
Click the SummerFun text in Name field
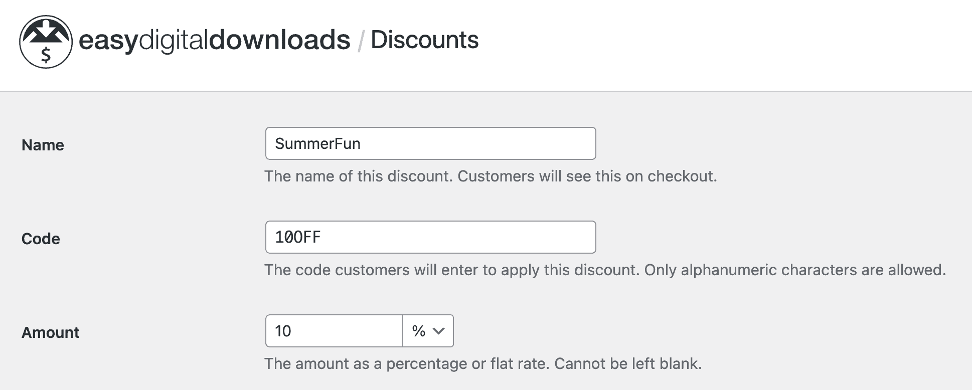click(x=317, y=144)
